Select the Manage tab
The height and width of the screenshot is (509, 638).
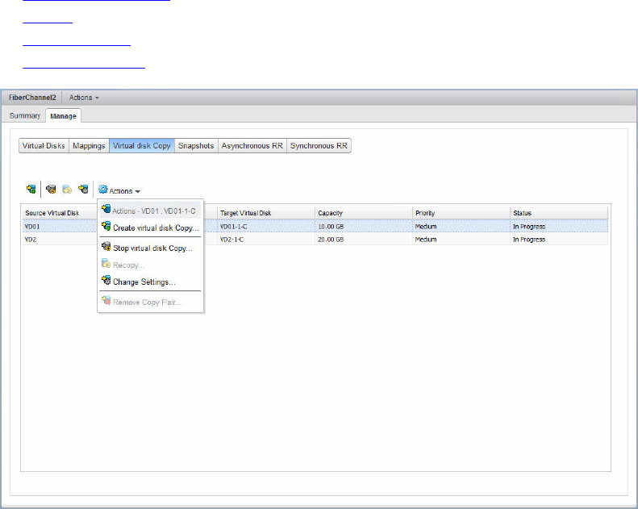(63, 116)
